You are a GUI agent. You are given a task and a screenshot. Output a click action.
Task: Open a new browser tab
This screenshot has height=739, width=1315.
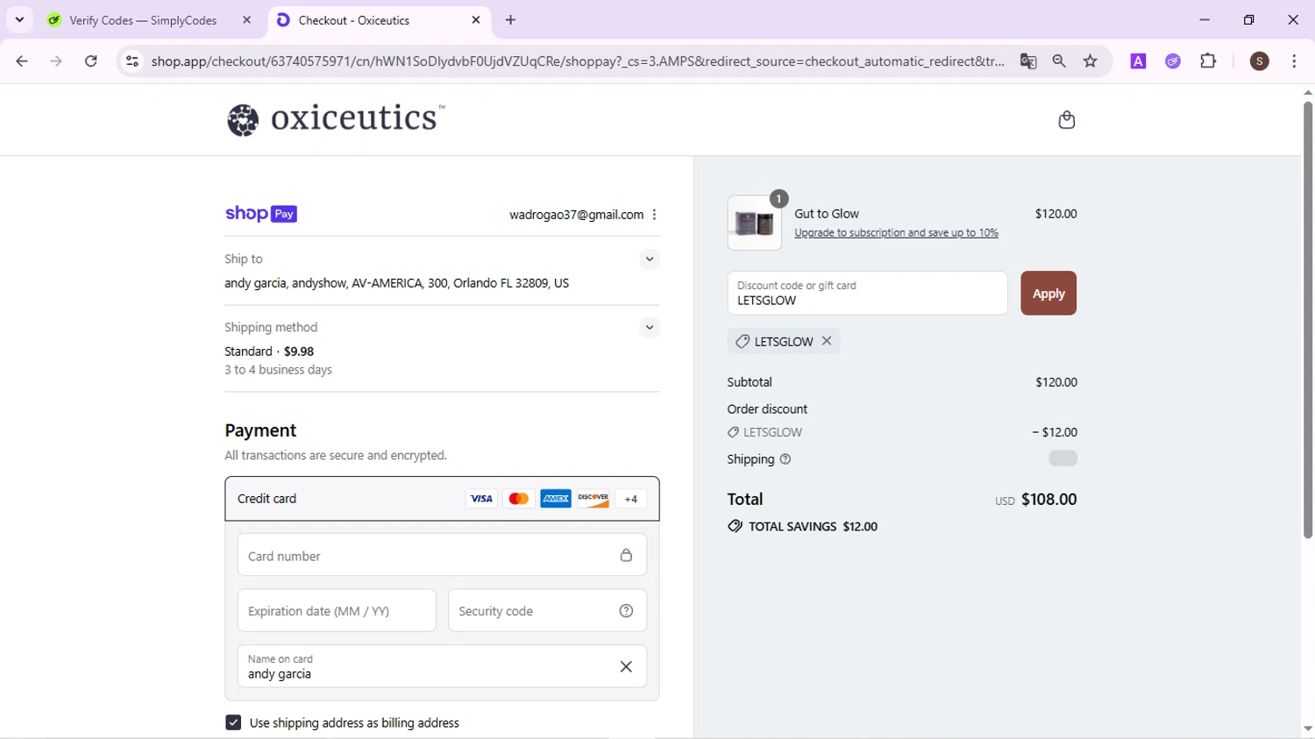pyautogui.click(x=511, y=20)
